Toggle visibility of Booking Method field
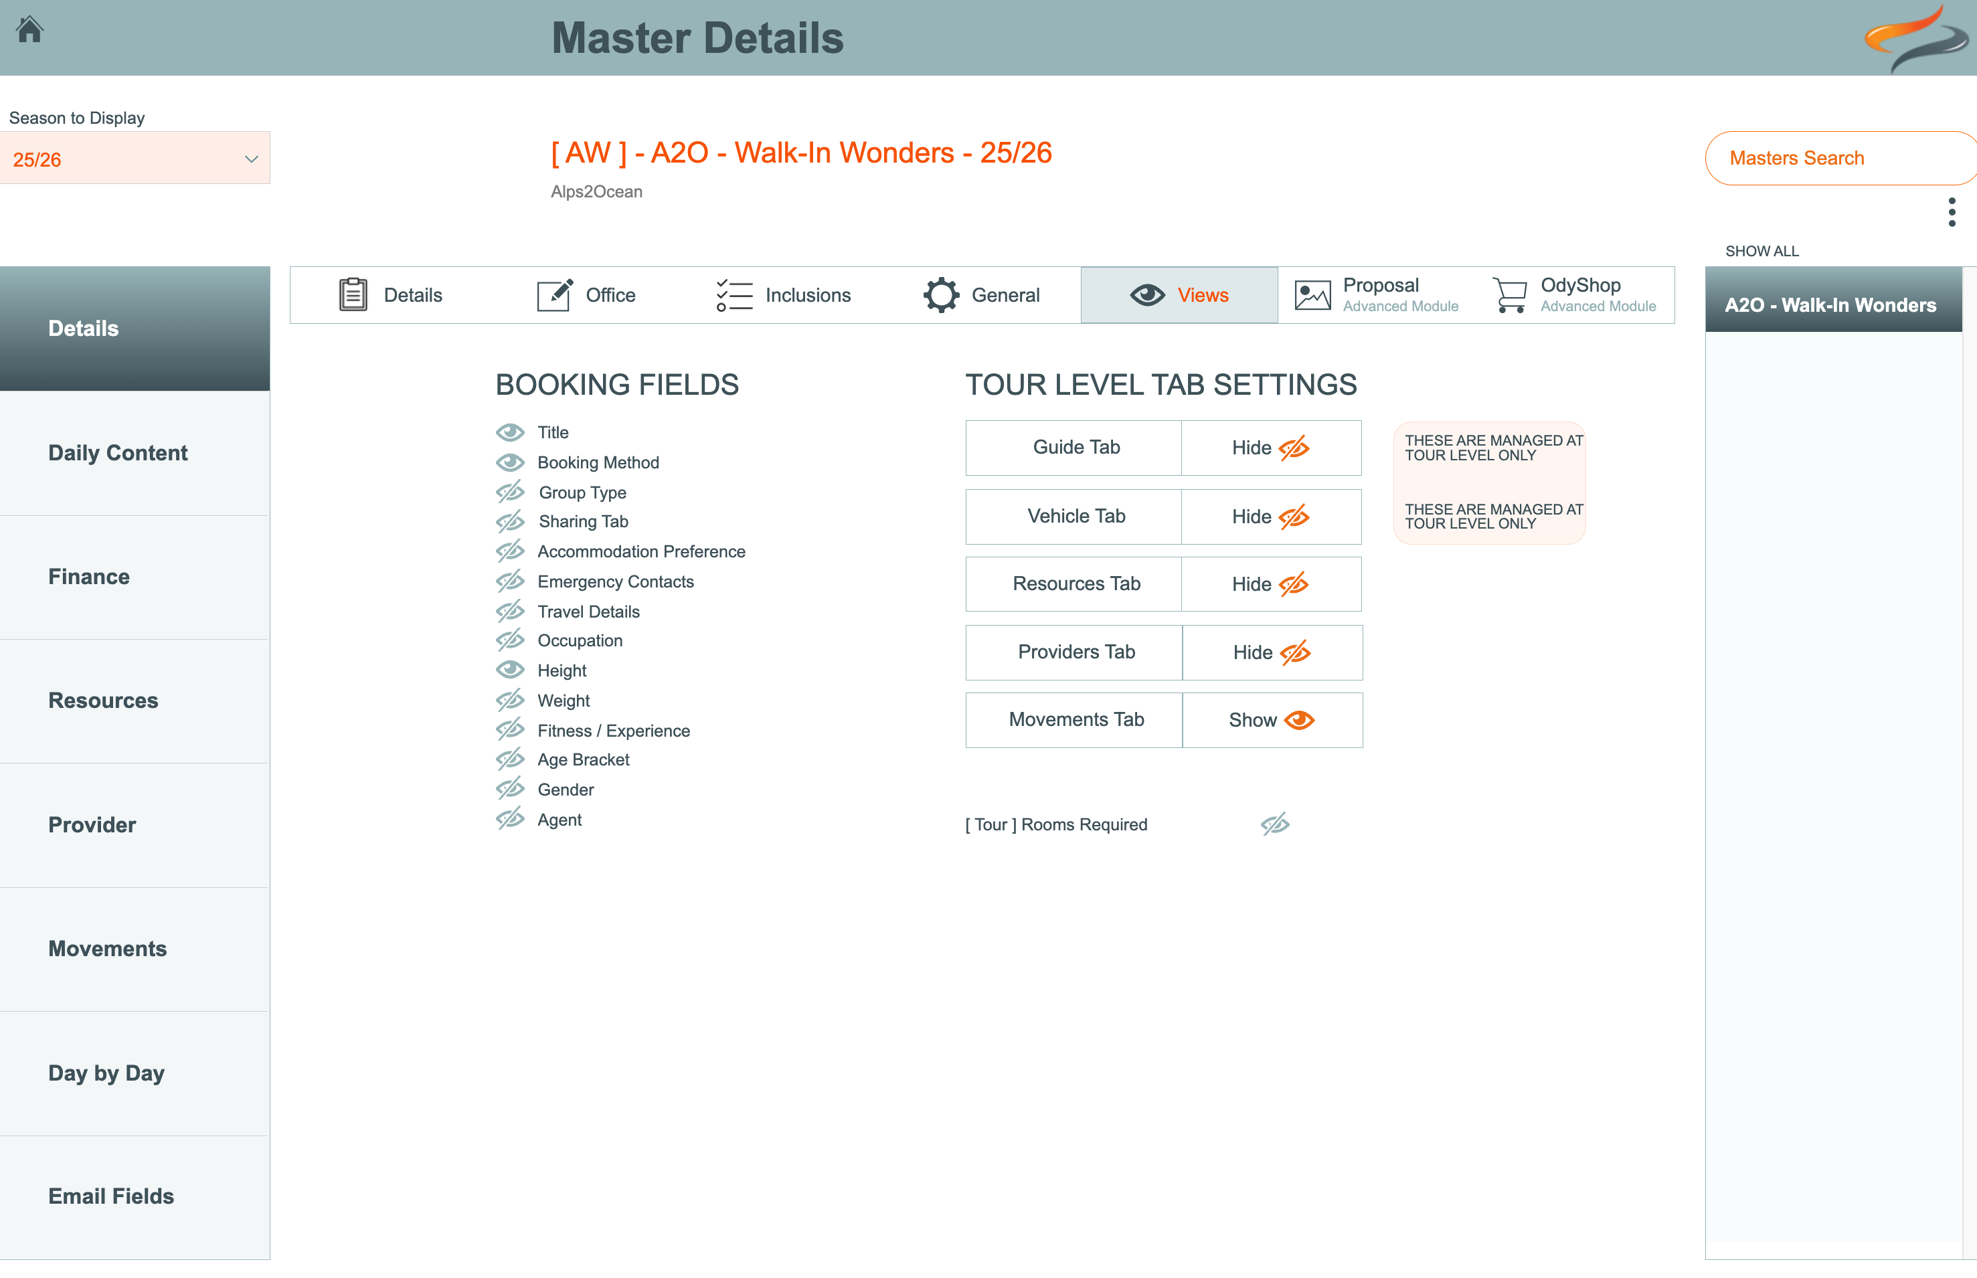Image resolution: width=1977 pixels, height=1278 pixels. coord(511,462)
